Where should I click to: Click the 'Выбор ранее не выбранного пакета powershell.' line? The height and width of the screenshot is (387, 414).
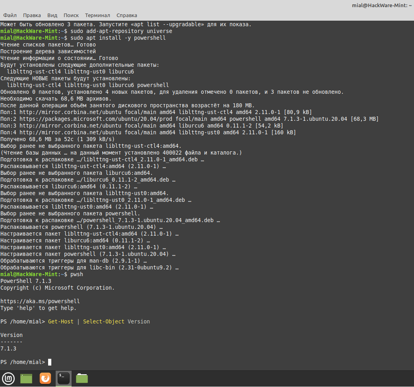click(x=70, y=213)
